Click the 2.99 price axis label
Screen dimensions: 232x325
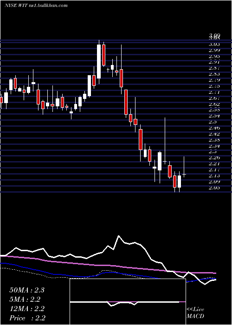214,50
